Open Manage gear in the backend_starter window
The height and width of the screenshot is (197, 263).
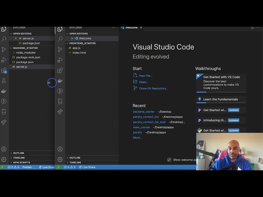(4, 159)
